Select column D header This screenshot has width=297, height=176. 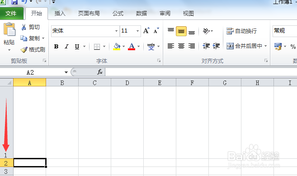tap(127, 82)
